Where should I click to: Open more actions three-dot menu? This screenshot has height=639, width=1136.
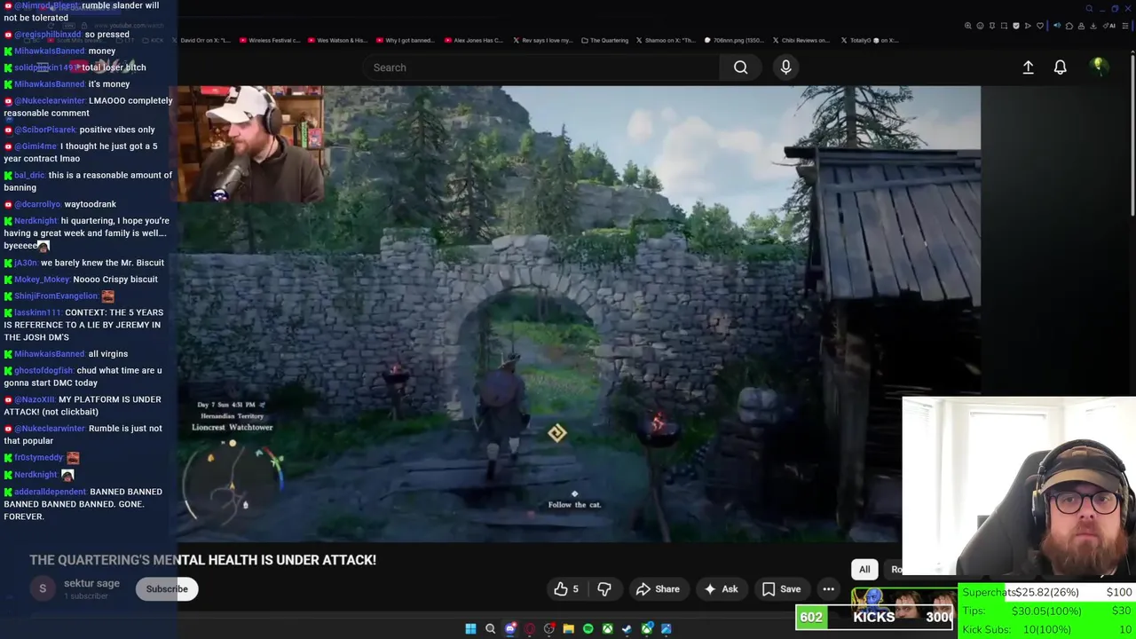828,589
